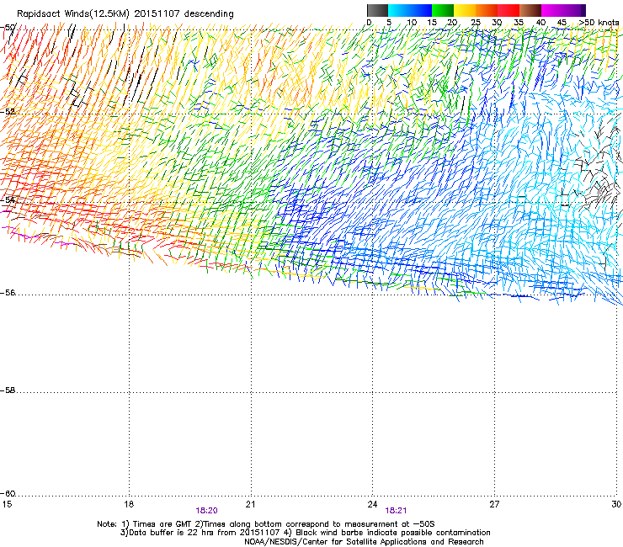This screenshot has width=623, height=547.
Task: Select the green 15–20 knots legend swatch
Action: click(443, 10)
